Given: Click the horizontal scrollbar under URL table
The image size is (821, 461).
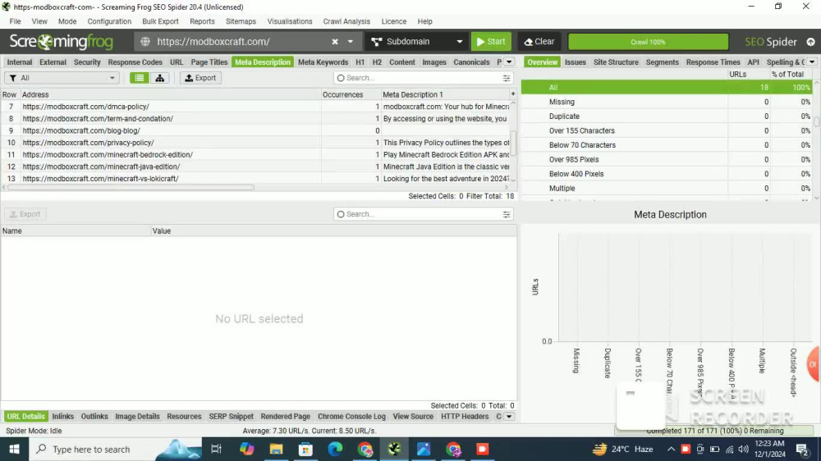Looking at the screenshot, I should point(131,187).
